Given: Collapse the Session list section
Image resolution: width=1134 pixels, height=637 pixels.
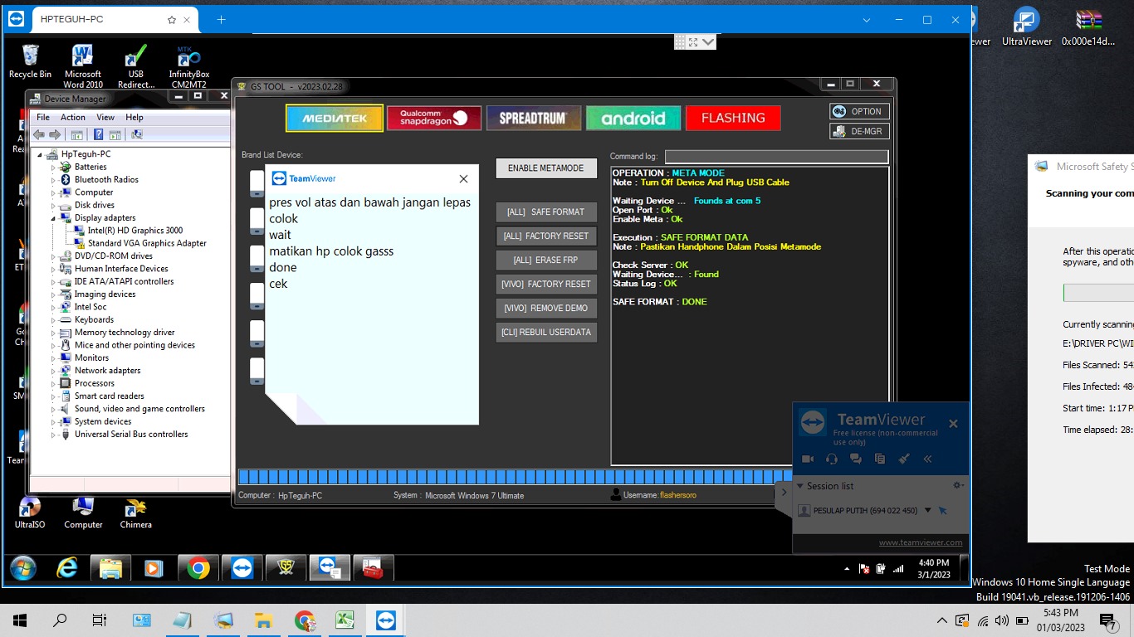Looking at the screenshot, I should pos(800,486).
